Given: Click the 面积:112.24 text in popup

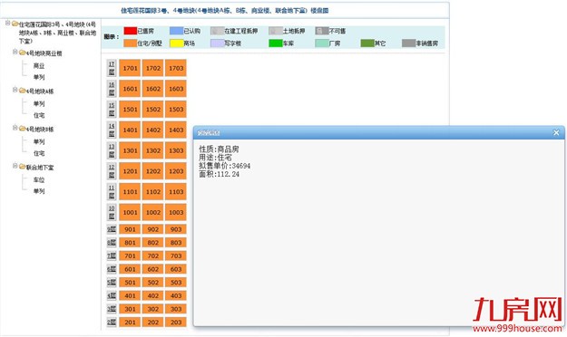Looking at the screenshot, I should 219,174.
